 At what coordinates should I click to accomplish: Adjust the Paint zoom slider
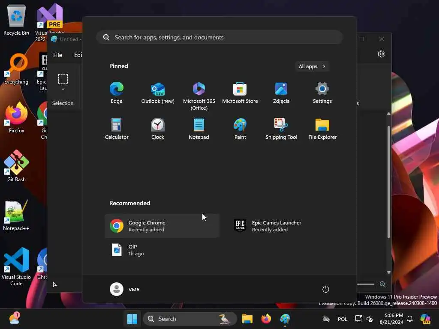365,284
